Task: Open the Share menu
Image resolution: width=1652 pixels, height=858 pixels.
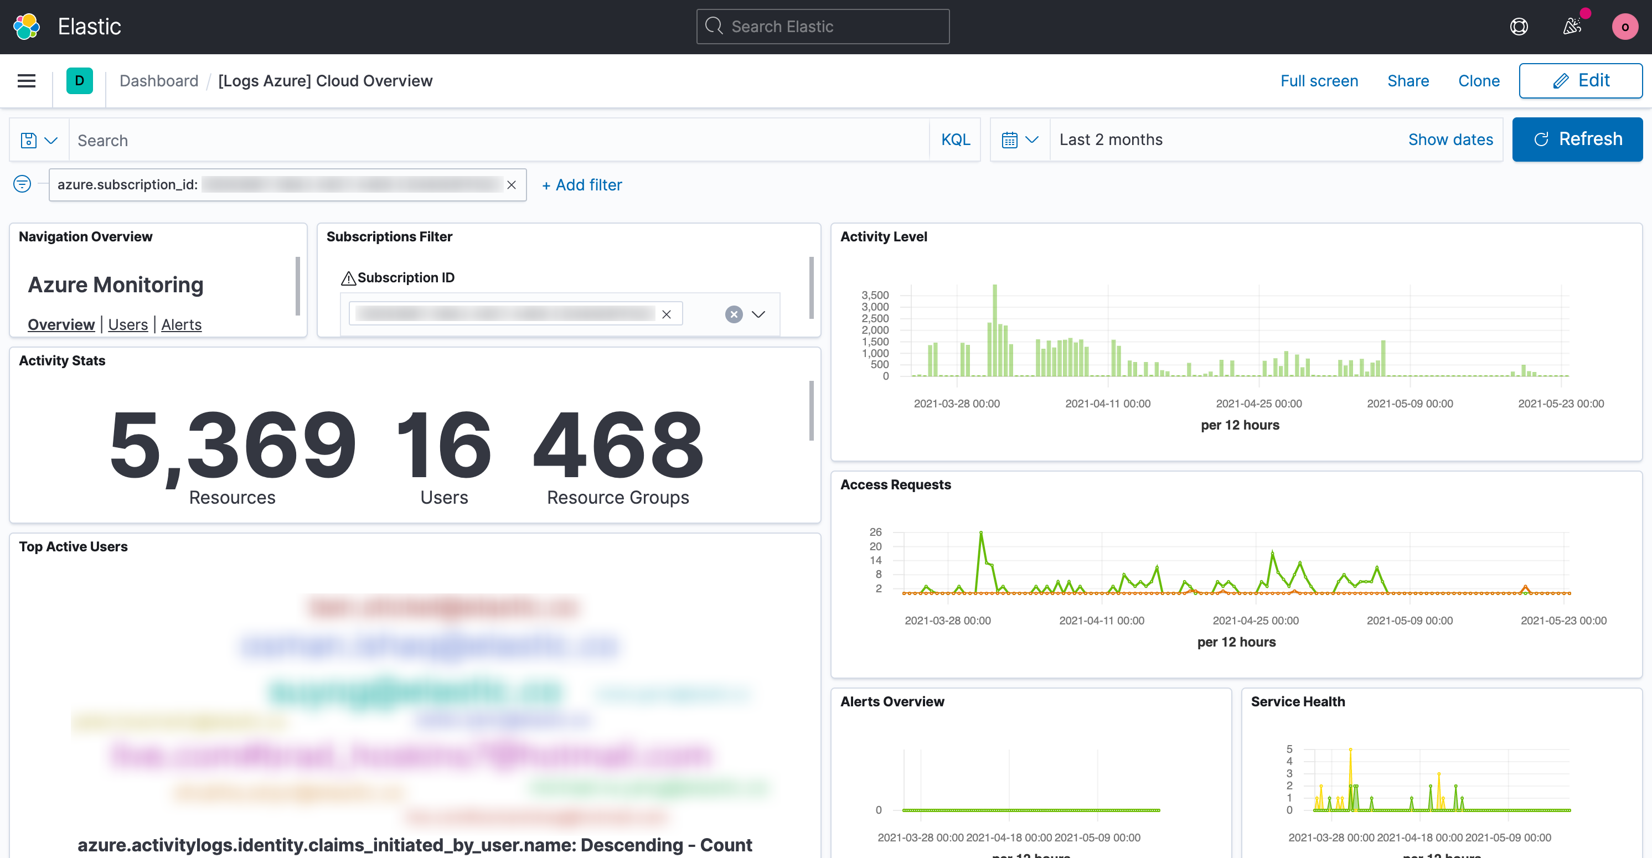Action: point(1408,81)
